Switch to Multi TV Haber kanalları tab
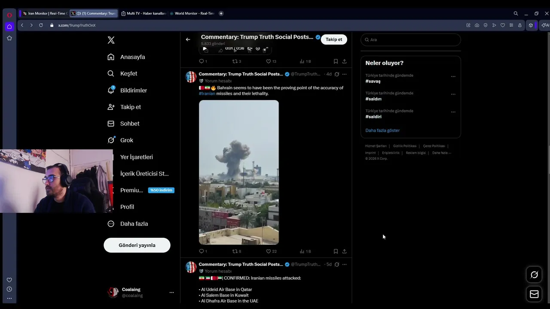This screenshot has width=550, height=309. [144, 13]
